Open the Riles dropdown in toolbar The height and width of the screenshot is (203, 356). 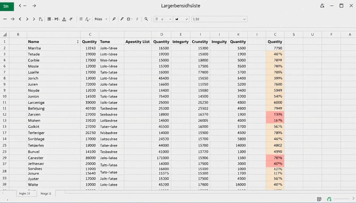pyautogui.click(x=101, y=19)
